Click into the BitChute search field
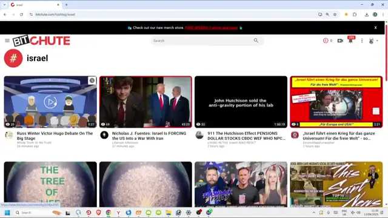Viewport: 388px width, 218px height. [203, 41]
